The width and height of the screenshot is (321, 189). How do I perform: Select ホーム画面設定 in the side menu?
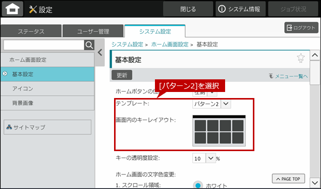point(47,60)
